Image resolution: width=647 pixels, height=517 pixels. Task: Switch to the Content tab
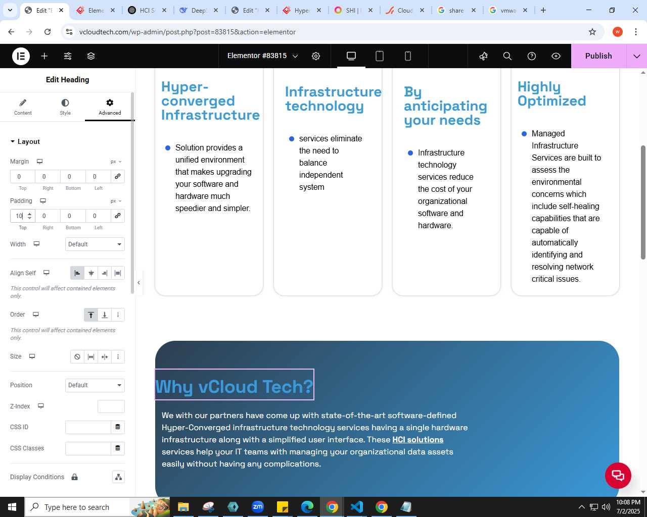click(23, 107)
